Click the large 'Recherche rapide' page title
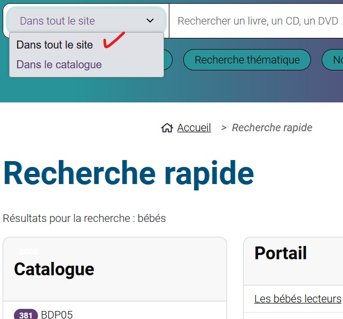This screenshot has width=343, height=319. tap(128, 173)
